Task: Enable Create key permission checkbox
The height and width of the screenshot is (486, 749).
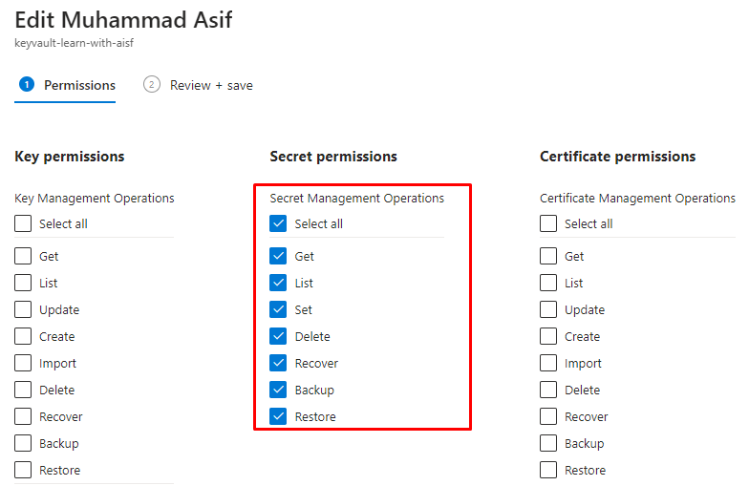Action: pyautogui.click(x=23, y=336)
